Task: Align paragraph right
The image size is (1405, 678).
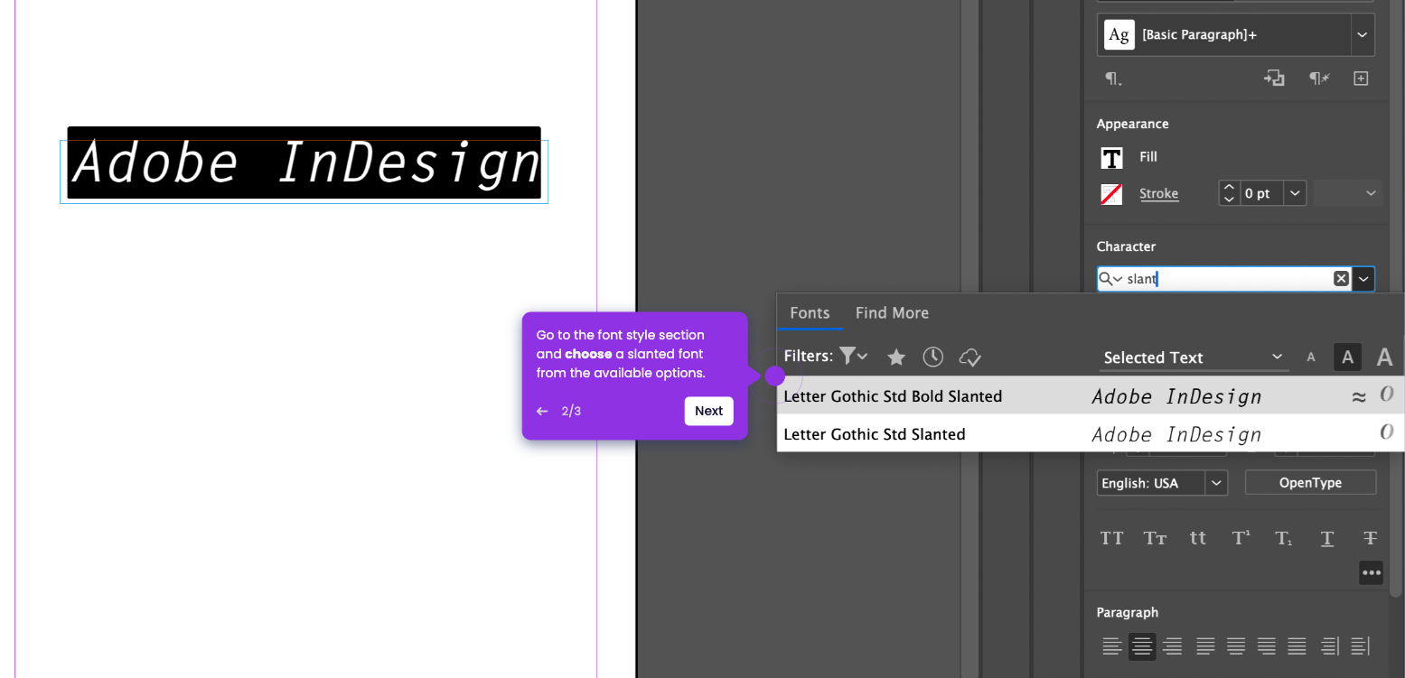Action: [1173, 646]
